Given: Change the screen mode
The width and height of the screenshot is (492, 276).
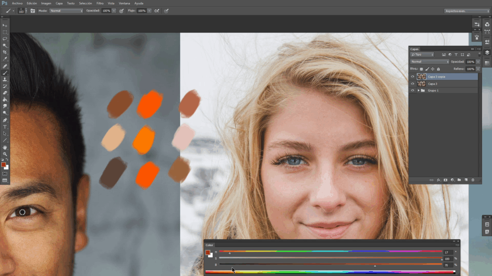Looking at the screenshot, I should (x=5, y=181).
